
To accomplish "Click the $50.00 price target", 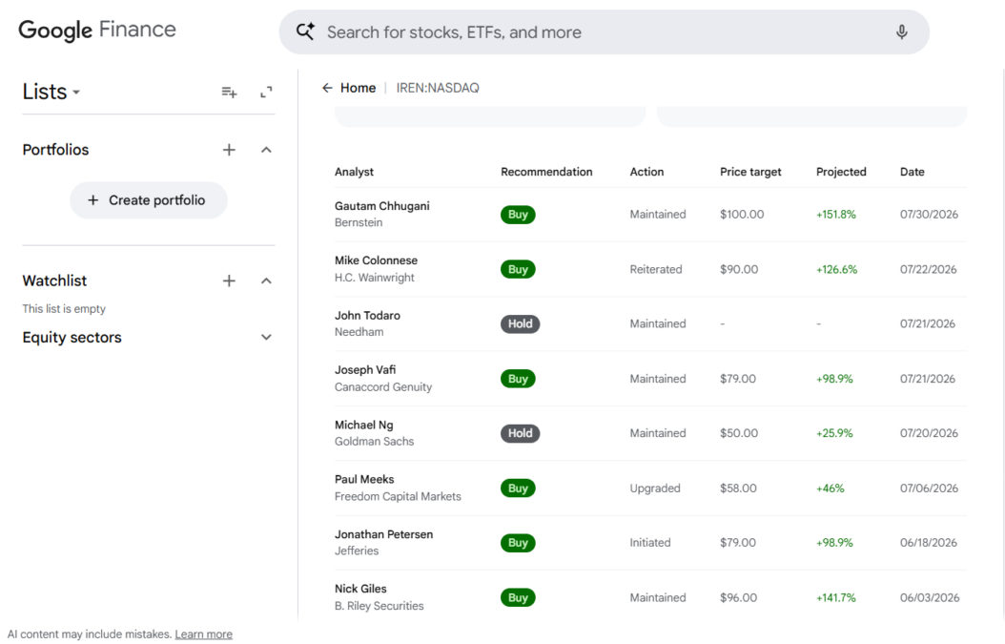I will pyautogui.click(x=739, y=433).
